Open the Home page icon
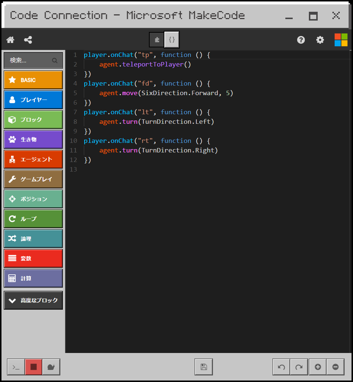Image resolution: width=353 pixels, height=382 pixels. click(10, 40)
